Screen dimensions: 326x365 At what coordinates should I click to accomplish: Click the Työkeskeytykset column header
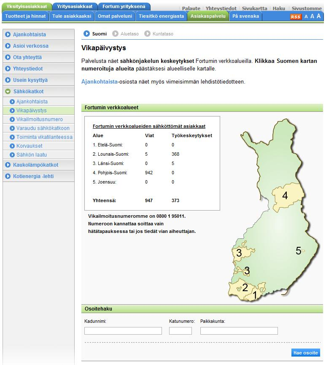pyautogui.click(x=192, y=135)
